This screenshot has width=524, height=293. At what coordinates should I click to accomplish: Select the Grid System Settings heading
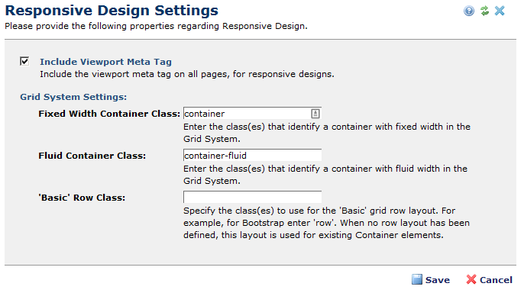pos(73,97)
